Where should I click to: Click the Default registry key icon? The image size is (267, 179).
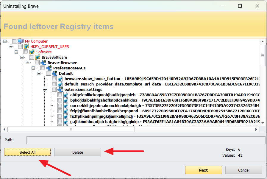click(54, 73)
